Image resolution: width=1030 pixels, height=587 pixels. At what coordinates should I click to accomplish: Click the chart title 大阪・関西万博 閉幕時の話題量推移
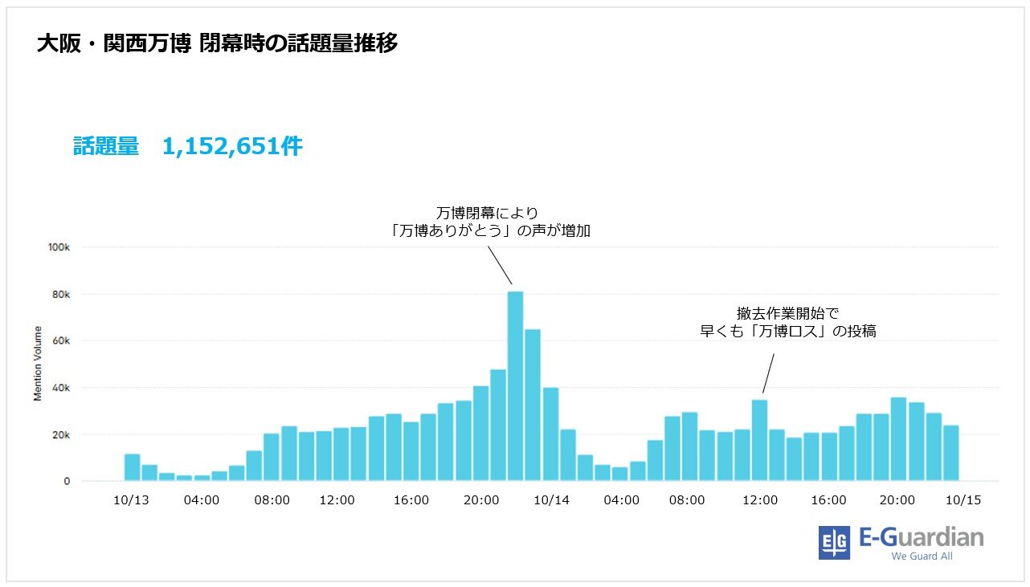pyautogui.click(x=217, y=43)
